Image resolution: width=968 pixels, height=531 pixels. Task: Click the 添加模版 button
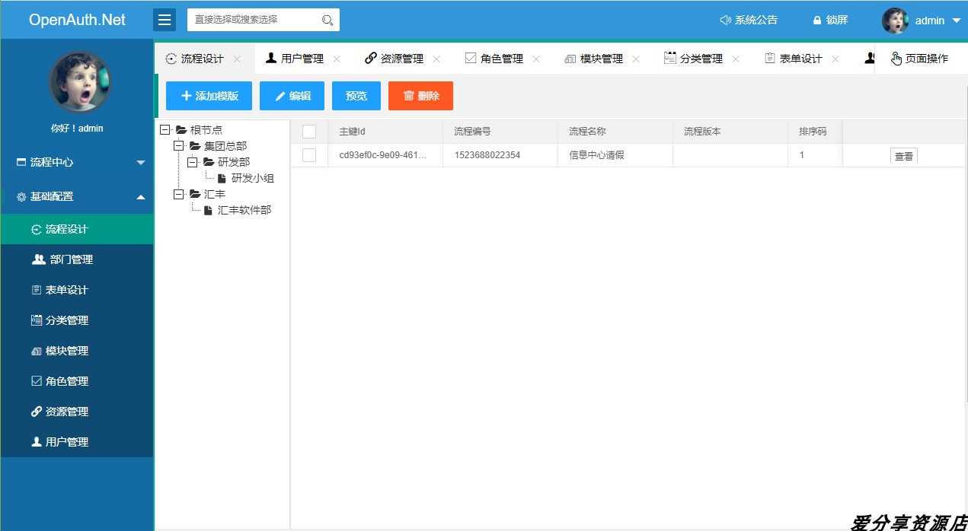pos(209,96)
